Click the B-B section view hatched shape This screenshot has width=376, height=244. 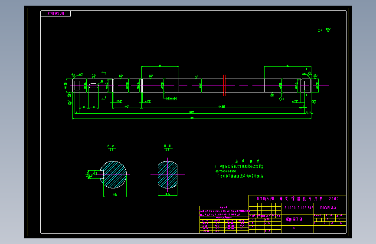coord(168,175)
